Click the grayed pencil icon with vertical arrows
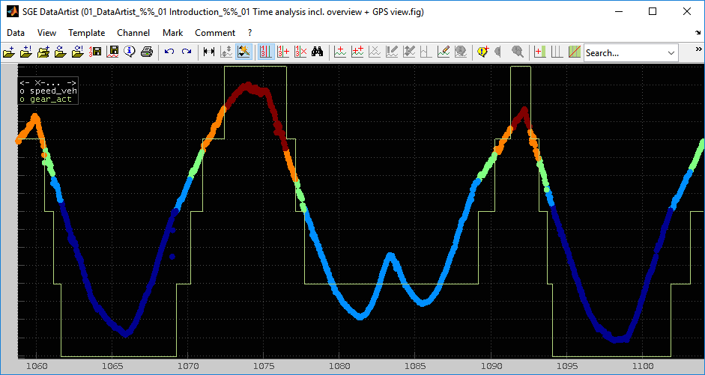Screen dimensions: 705x375 (409, 52)
